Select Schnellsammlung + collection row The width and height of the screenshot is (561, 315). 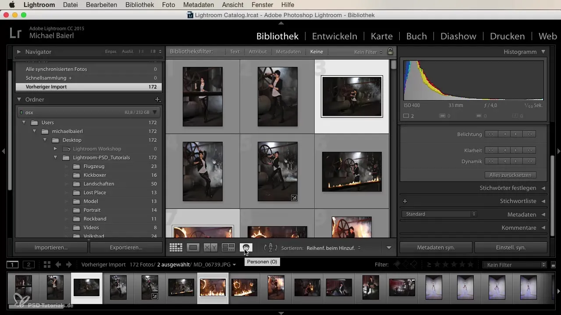tap(89, 78)
